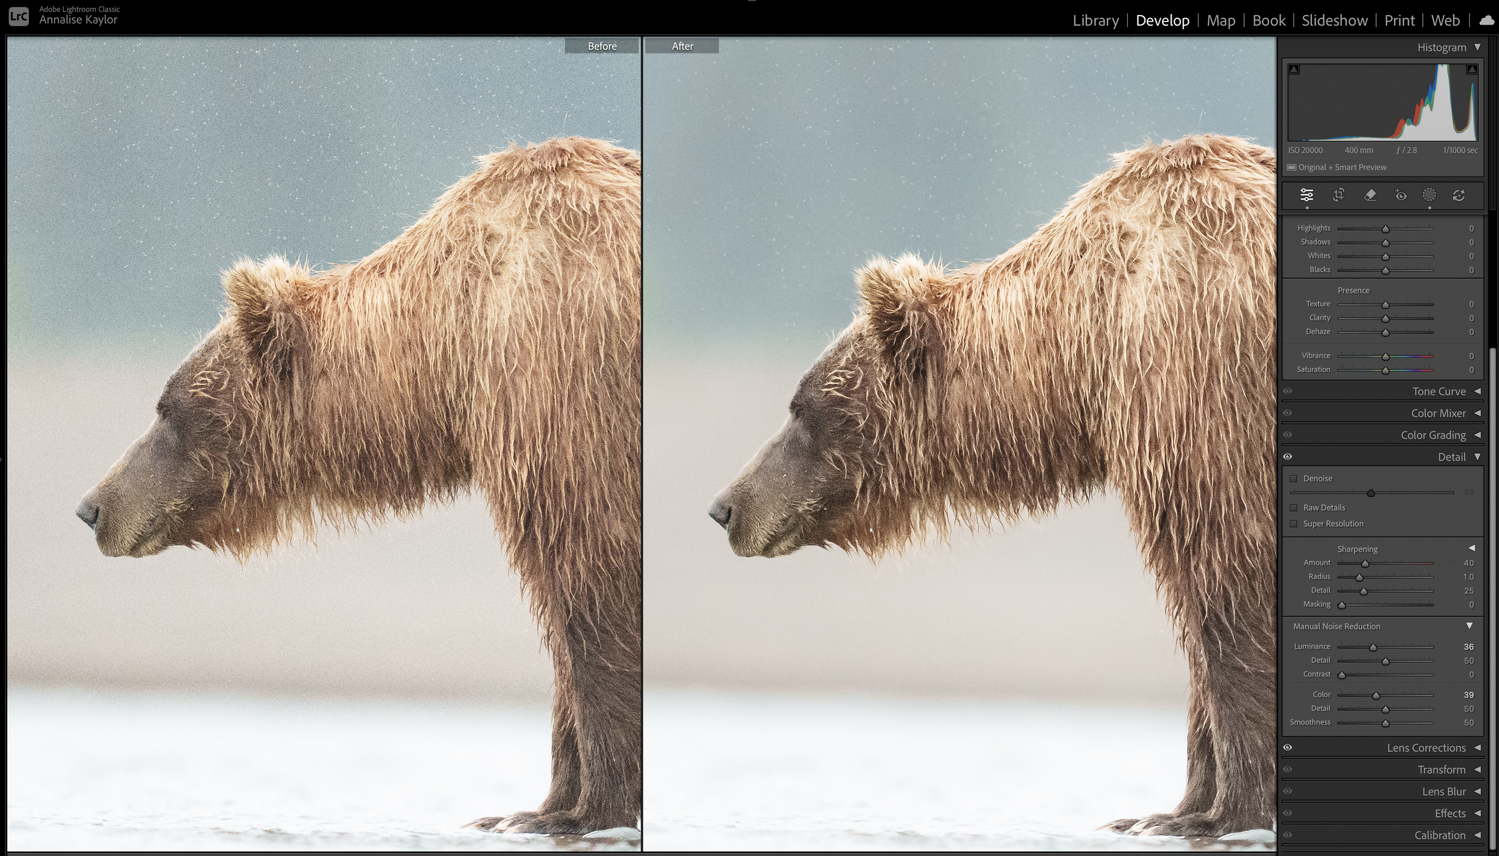This screenshot has height=856, width=1499.
Task: Click the Lightroom Classic LrC logo
Action: click(19, 14)
